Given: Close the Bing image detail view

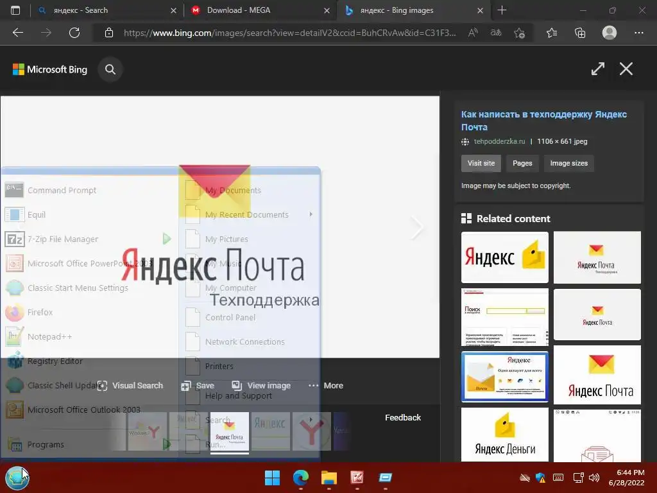Looking at the screenshot, I should [626, 69].
